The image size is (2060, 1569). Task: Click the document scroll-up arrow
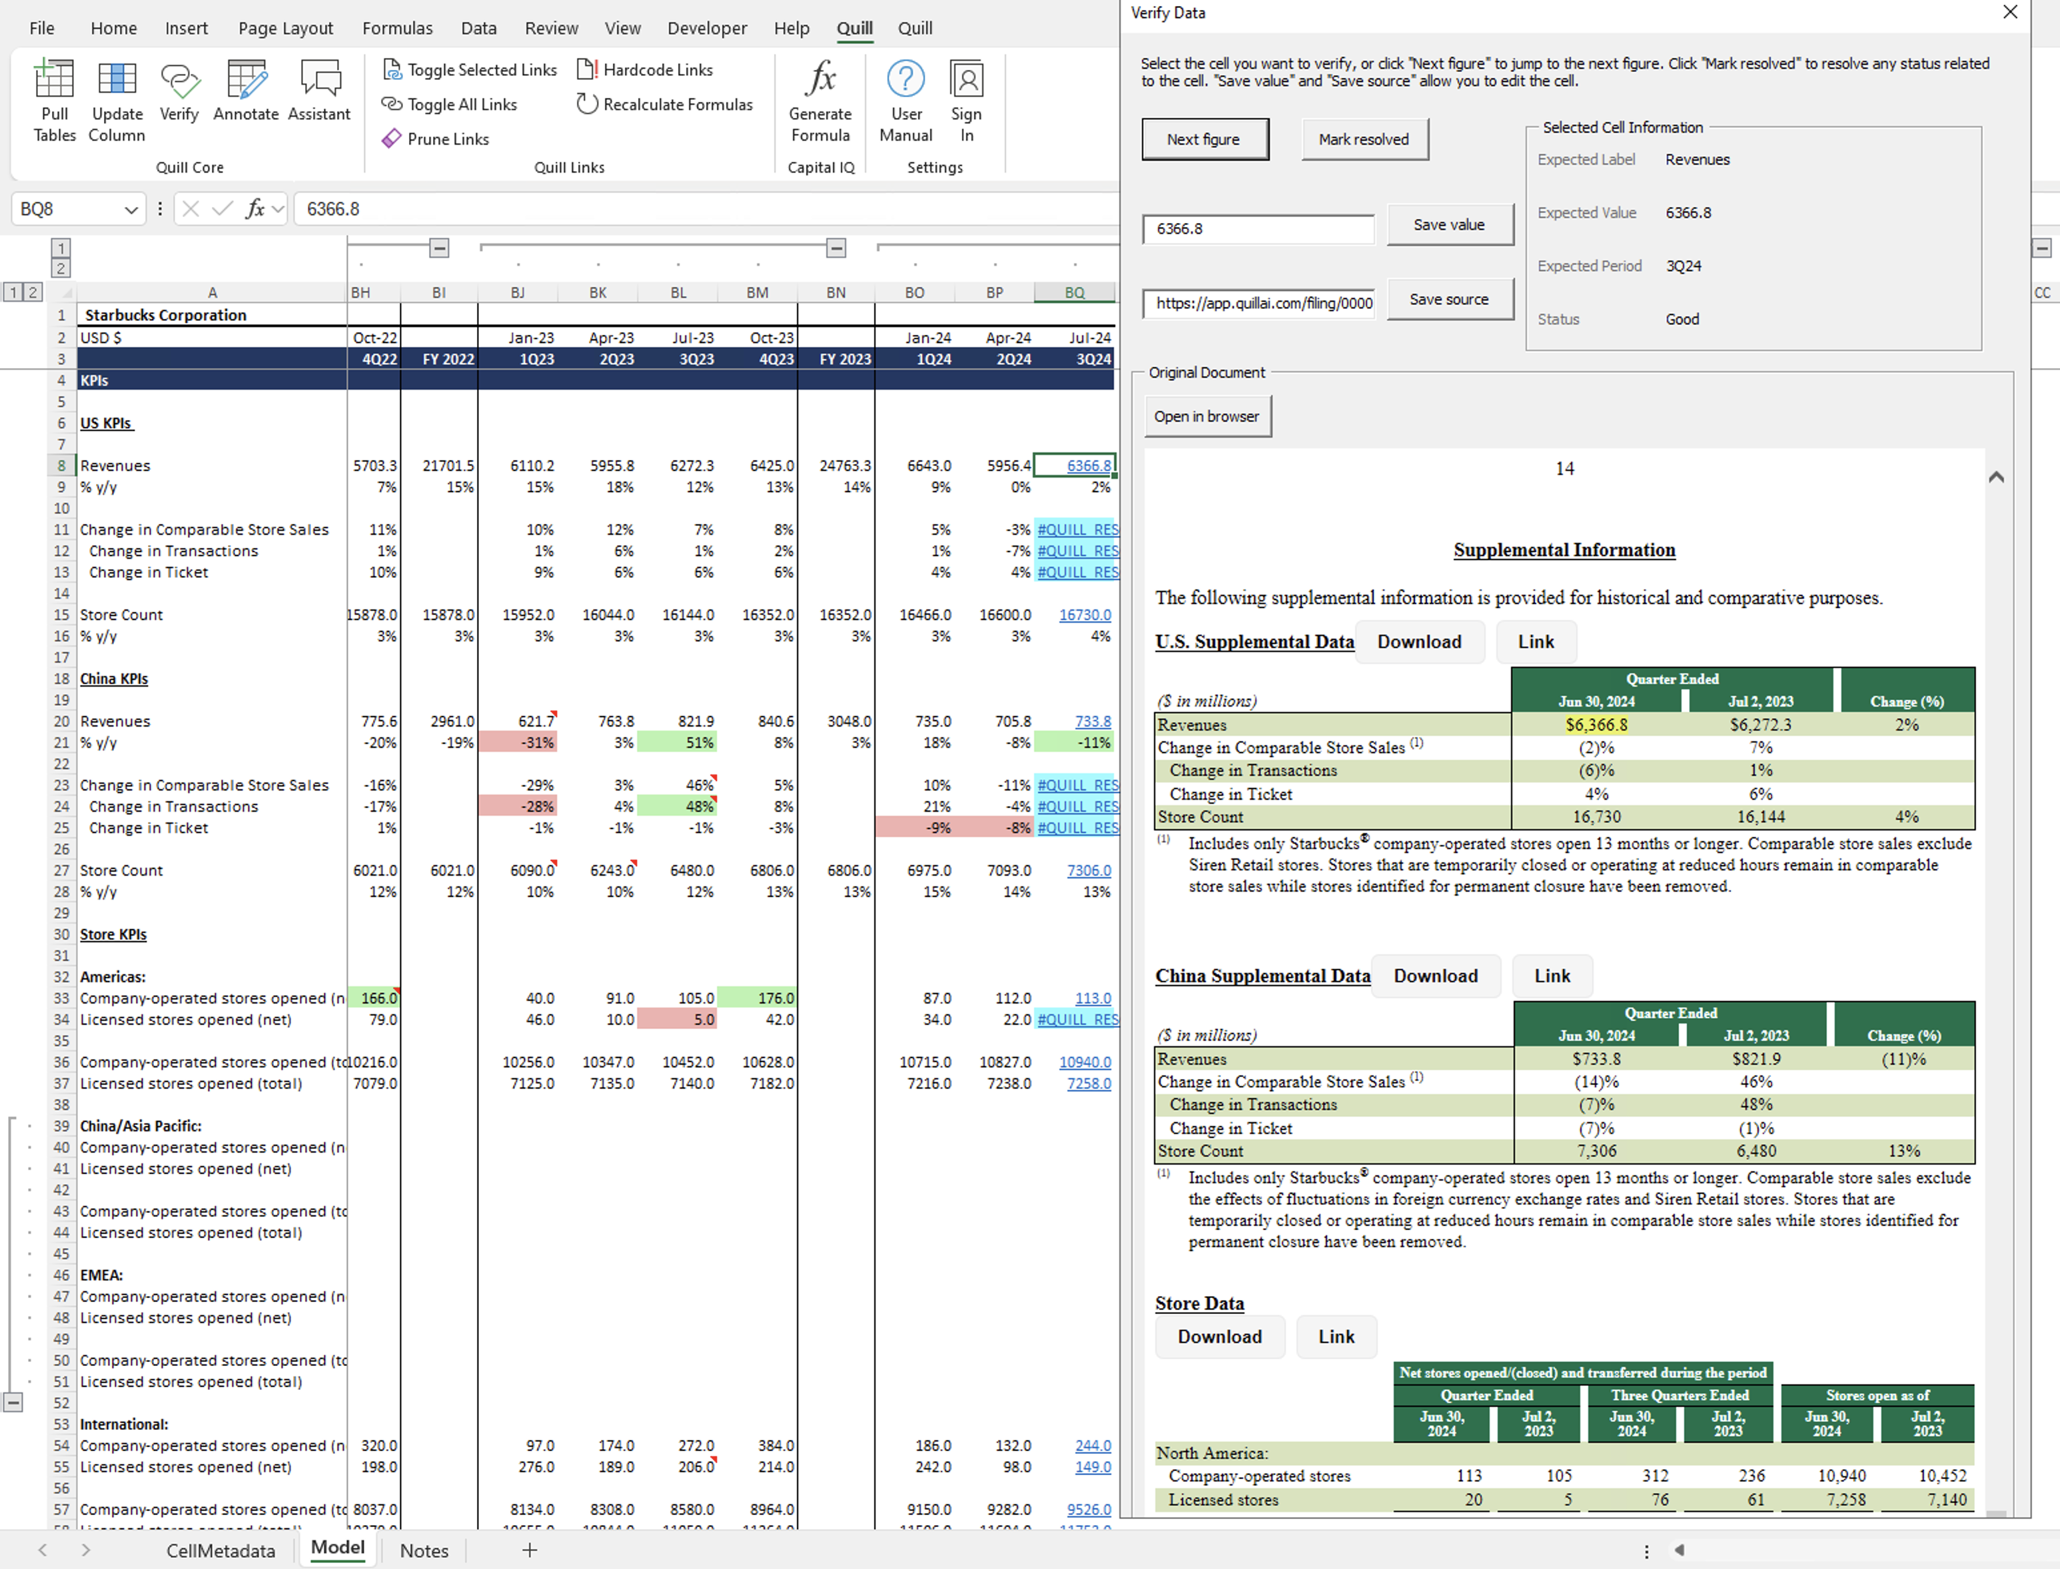tap(1995, 477)
